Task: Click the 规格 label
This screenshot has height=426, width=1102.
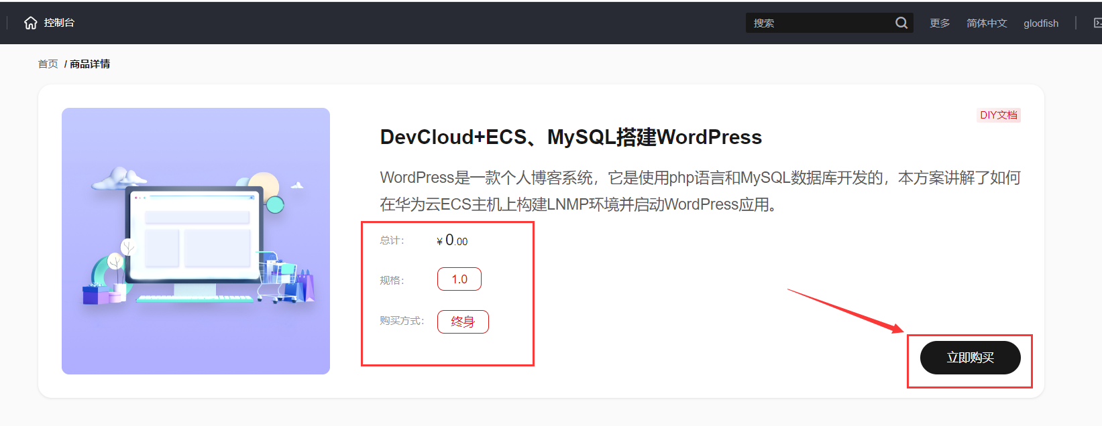Action: click(392, 280)
